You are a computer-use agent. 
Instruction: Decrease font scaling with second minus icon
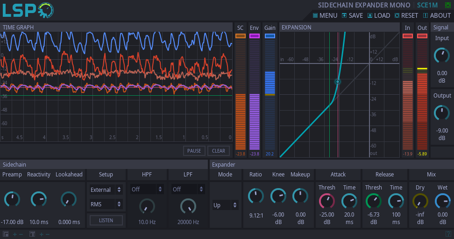(x=48, y=234)
